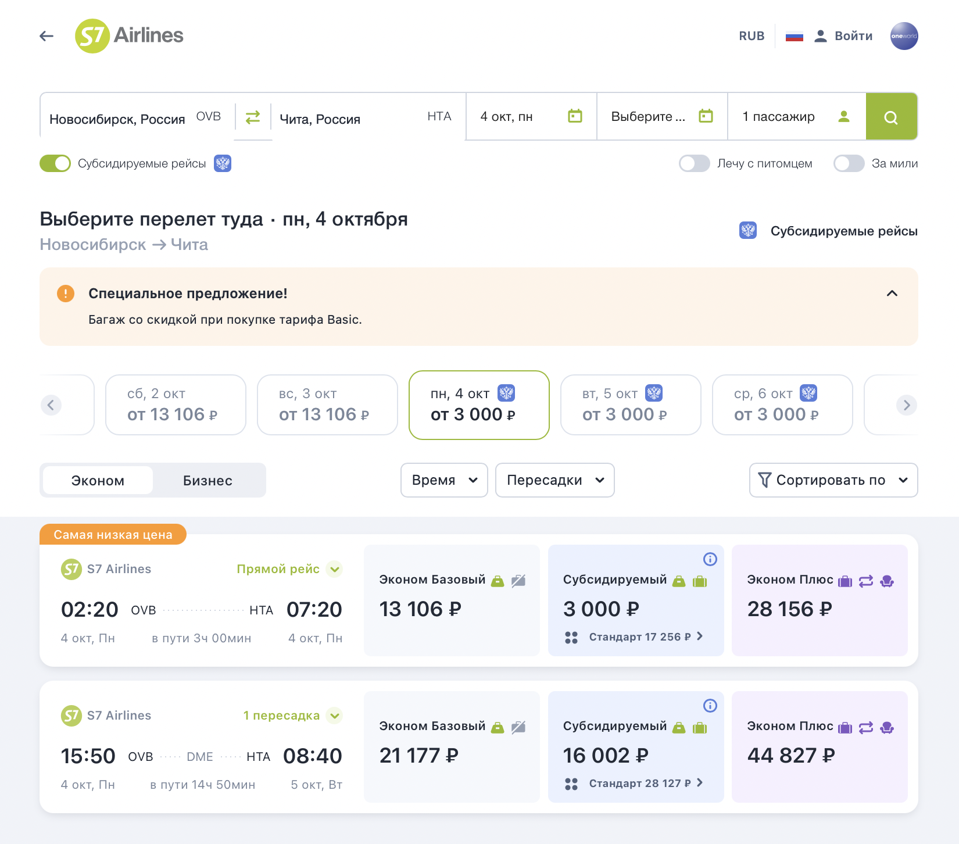The image size is (959, 844).
Task: Click exchange arrows icon on 28 156 ₽ fare
Action: point(866,581)
